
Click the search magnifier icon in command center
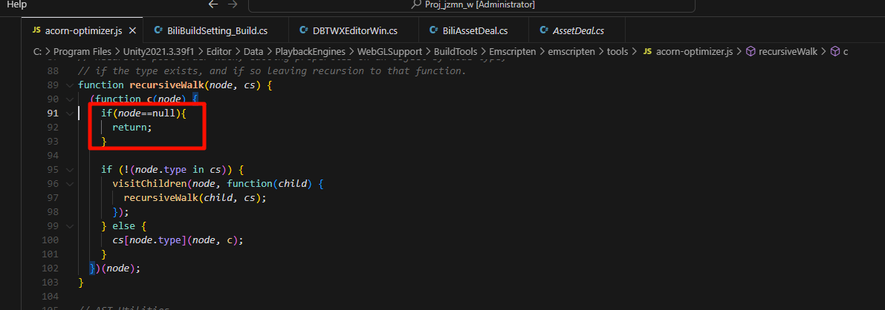(x=416, y=4)
